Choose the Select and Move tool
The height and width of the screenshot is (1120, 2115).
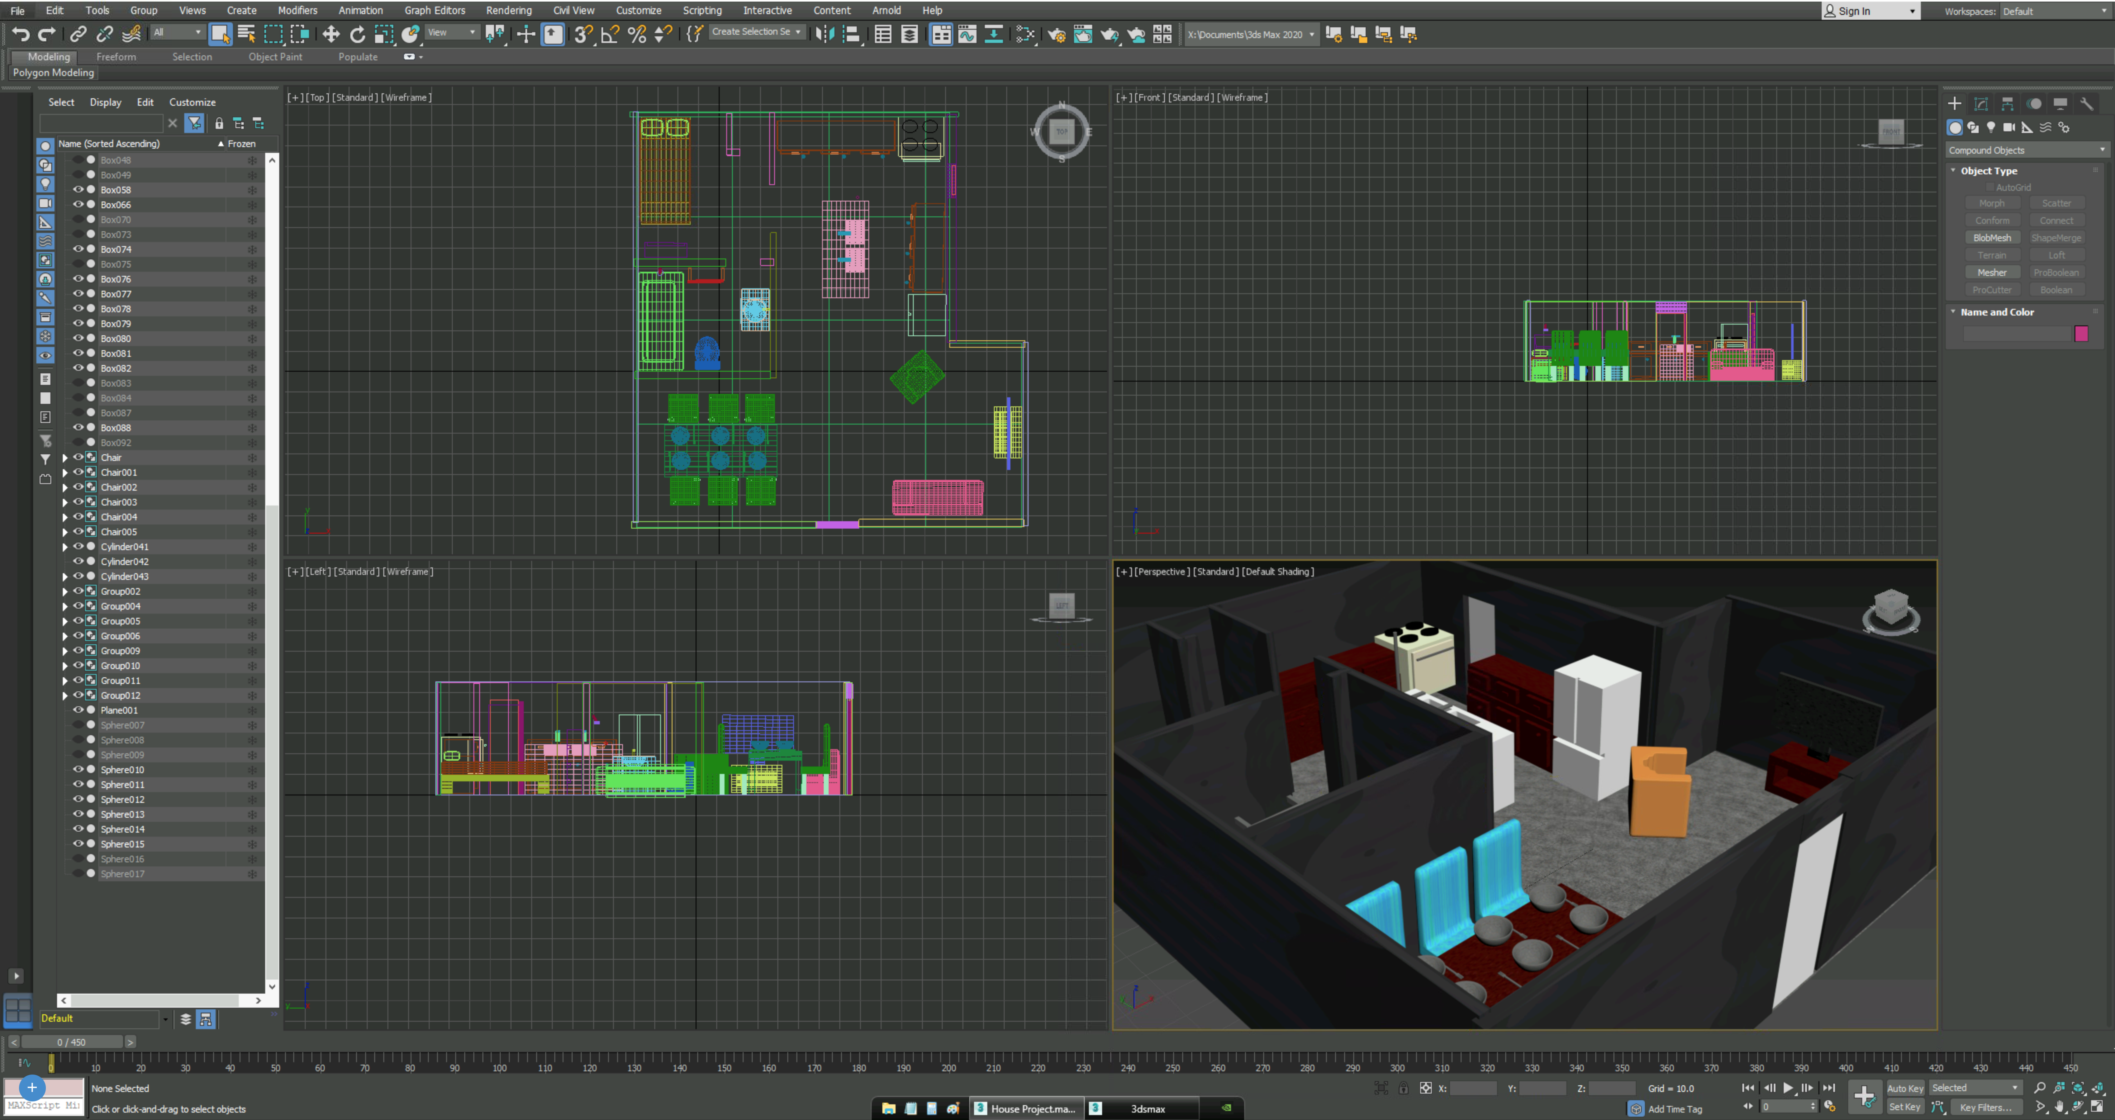[x=331, y=34]
